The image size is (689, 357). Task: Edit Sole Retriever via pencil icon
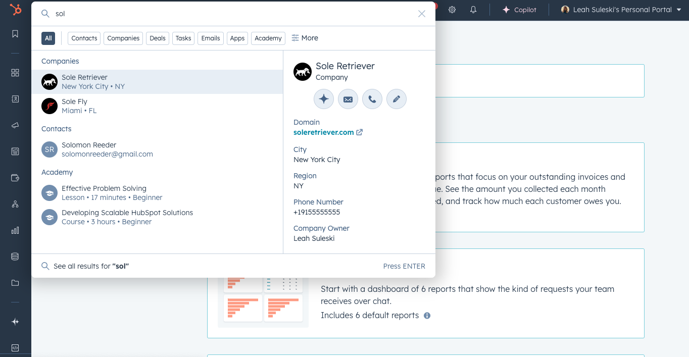click(x=397, y=99)
